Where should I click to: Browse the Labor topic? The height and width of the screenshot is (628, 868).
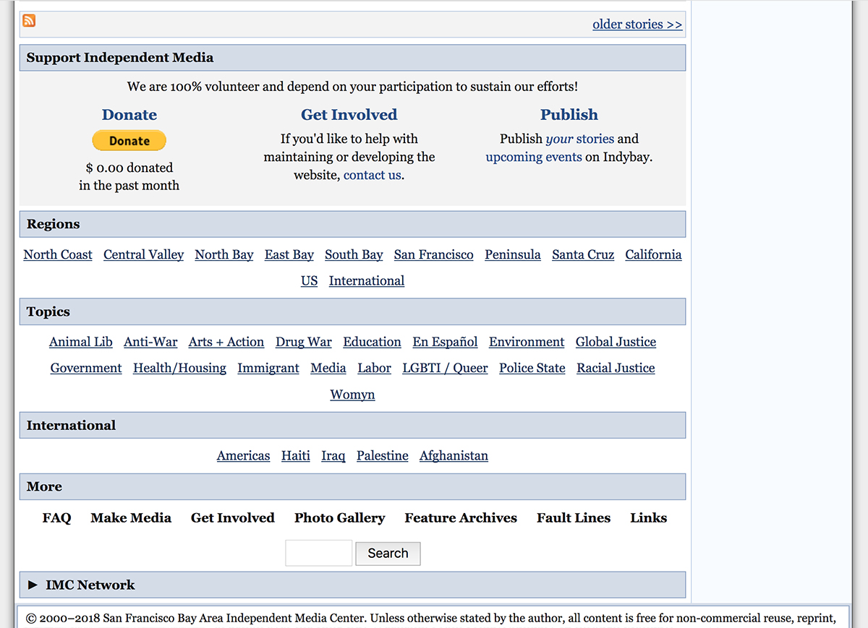(375, 368)
